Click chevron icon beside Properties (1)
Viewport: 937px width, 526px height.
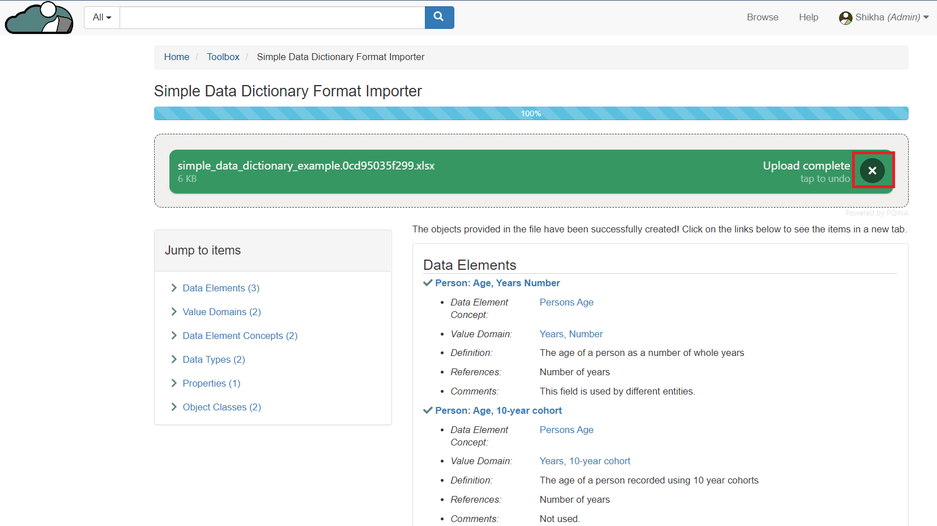pyautogui.click(x=174, y=383)
